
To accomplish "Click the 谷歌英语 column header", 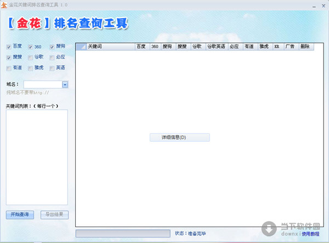I will [217, 47].
